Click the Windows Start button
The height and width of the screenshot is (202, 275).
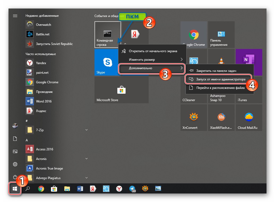(15, 189)
